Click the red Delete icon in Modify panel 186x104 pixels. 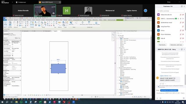51,25
